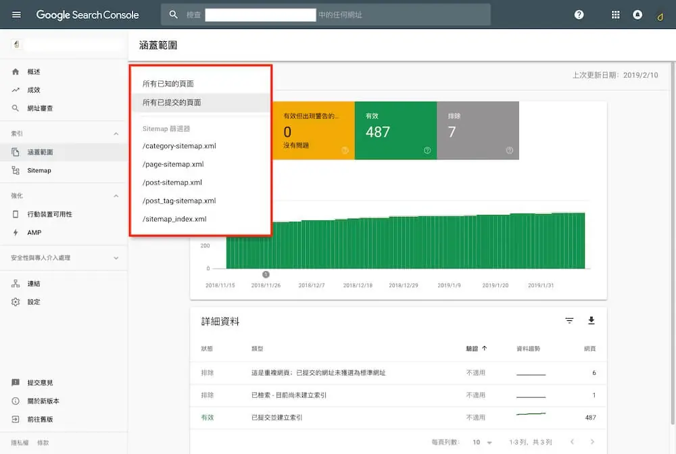This screenshot has height=454, width=676.
Task: Click the green coverage bar chart
Action: 406,241
